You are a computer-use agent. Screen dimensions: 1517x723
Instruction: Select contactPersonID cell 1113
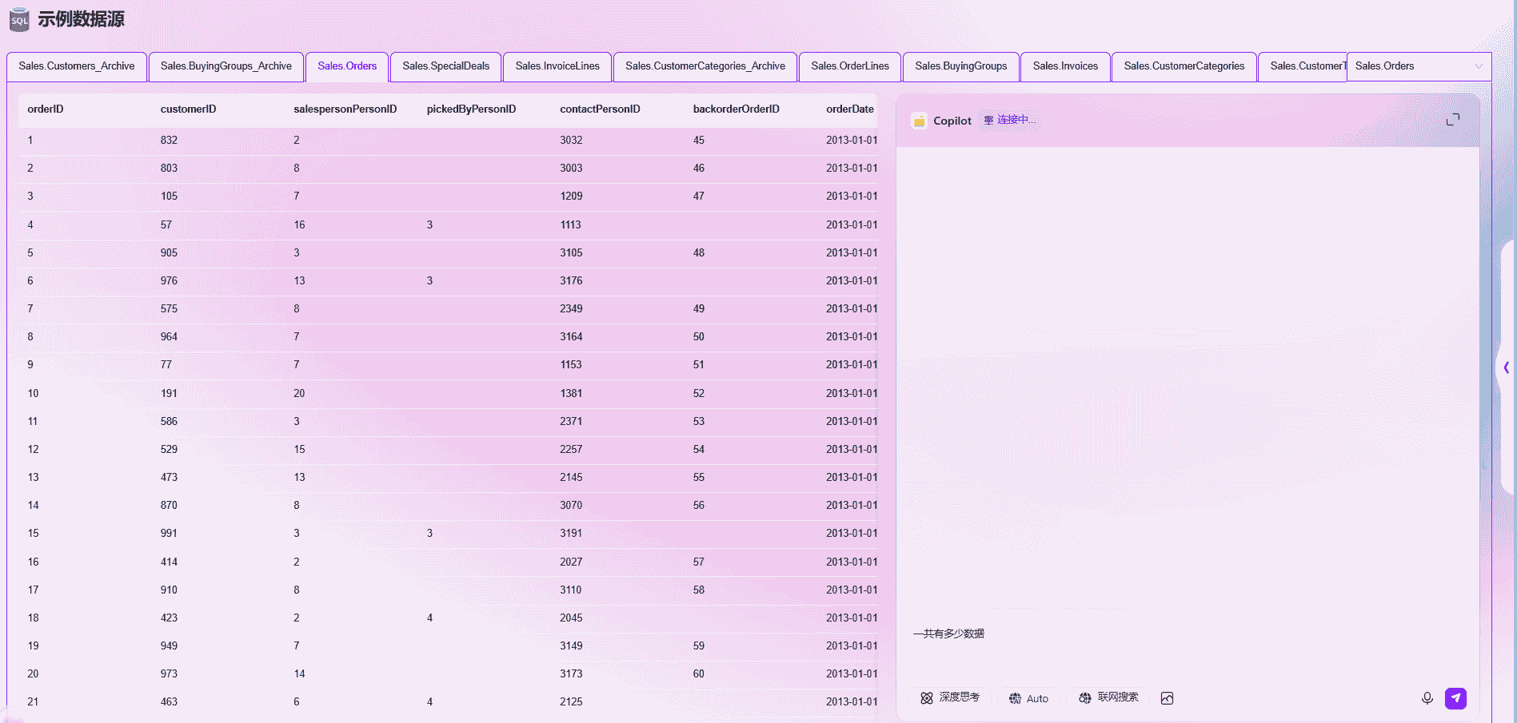tap(570, 225)
